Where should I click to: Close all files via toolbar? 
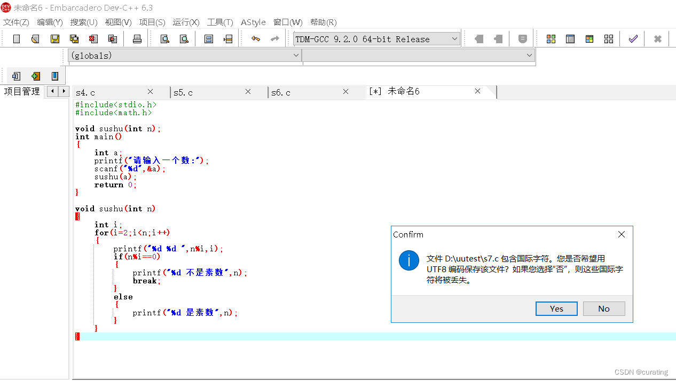coord(113,39)
